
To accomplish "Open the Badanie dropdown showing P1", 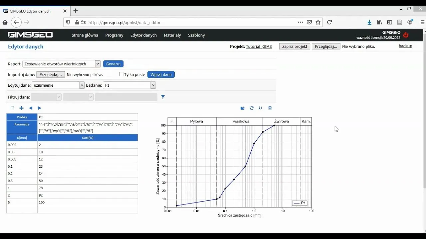I will (x=129, y=85).
